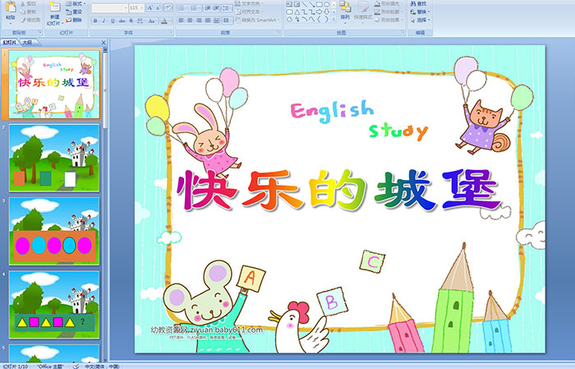Apply the font color (A) button

point(164,21)
